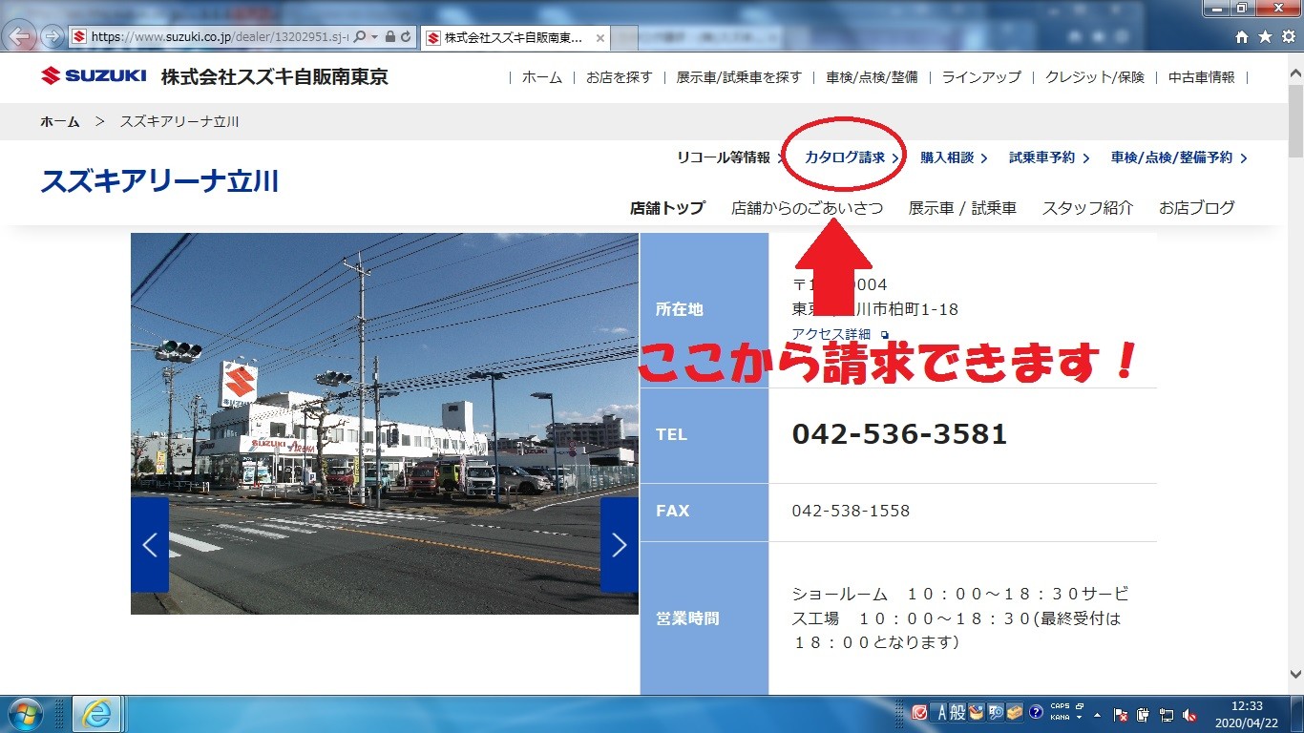The image size is (1304, 733).
Task: Open the 車検/点検/整備予約 link
Action: click(1179, 157)
